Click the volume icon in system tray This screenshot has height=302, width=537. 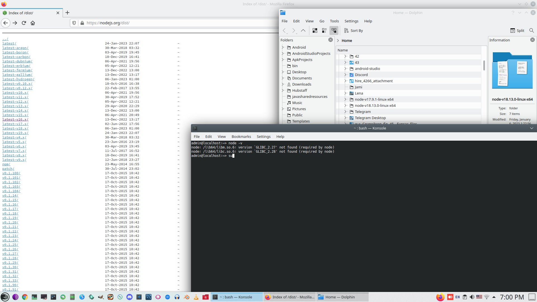pyautogui.click(x=472, y=297)
